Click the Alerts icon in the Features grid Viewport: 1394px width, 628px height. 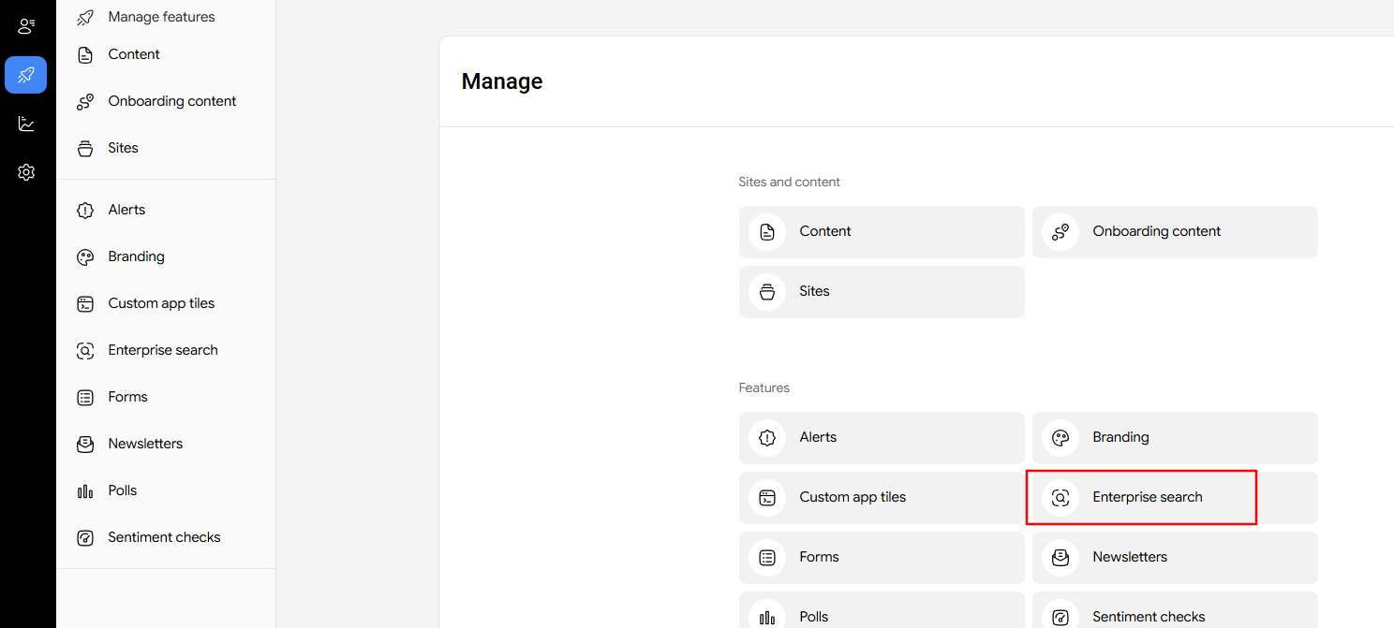tap(767, 438)
